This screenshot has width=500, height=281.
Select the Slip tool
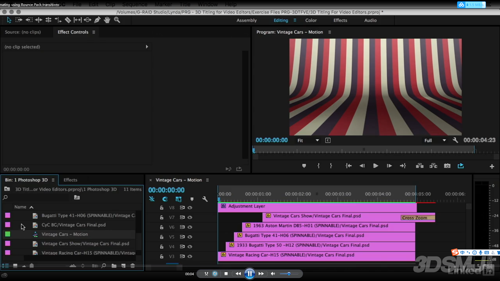[77, 20]
